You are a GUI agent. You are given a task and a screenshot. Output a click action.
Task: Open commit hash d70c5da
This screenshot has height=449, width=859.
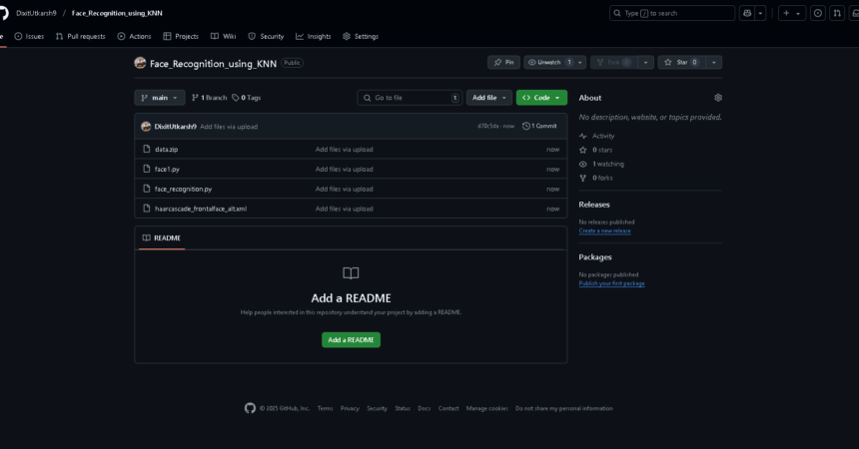point(487,126)
